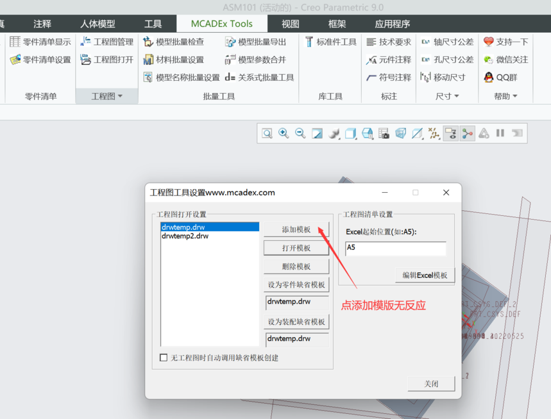Click the simulation live triangle icon

484,133
